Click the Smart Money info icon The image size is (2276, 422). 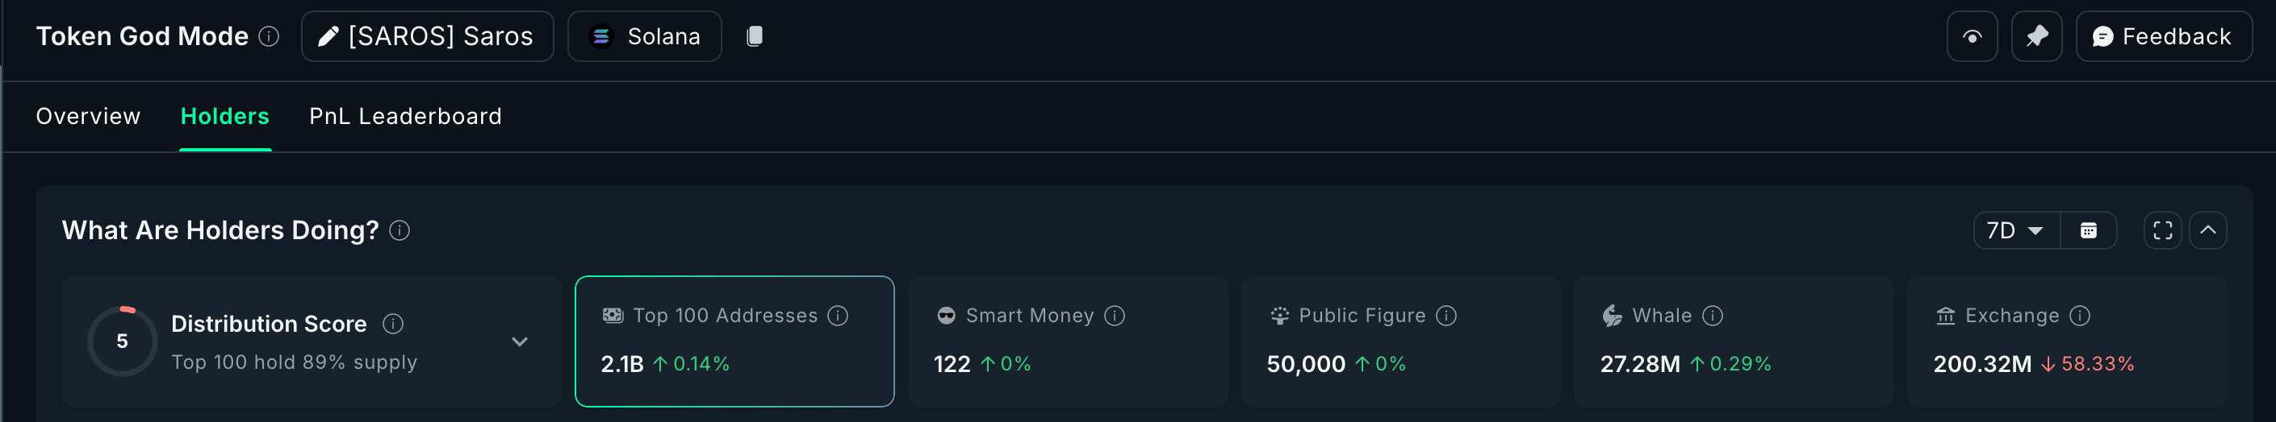tap(1114, 316)
